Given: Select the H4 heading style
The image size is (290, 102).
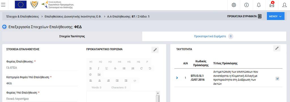Looking at the screenshot, I should point(119,62).
